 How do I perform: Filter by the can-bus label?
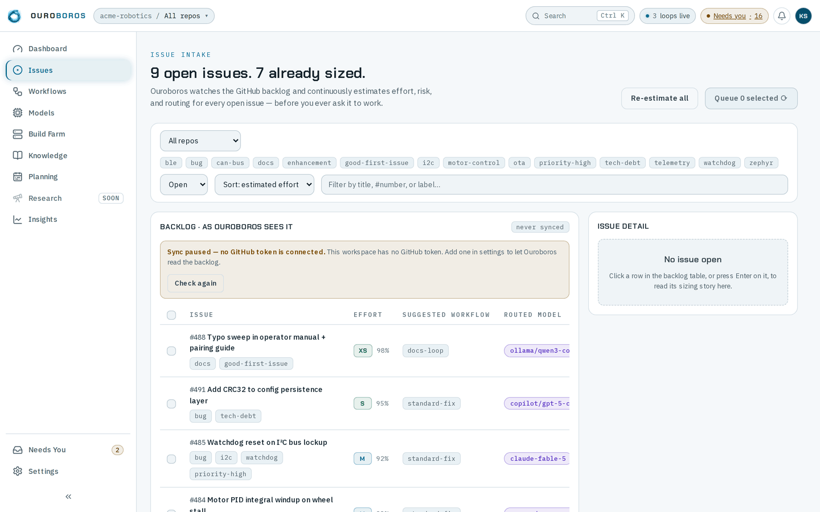(x=230, y=163)
